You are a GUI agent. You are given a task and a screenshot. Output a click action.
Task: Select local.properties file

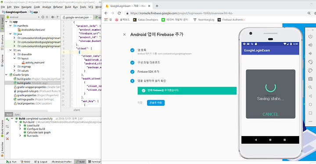pos(32,103)
